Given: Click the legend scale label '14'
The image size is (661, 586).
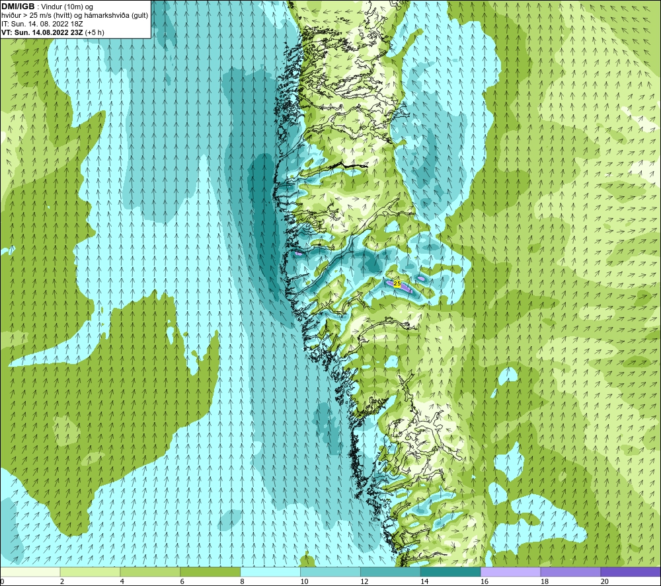Looking at the screenshot, I should coord(424,581).
